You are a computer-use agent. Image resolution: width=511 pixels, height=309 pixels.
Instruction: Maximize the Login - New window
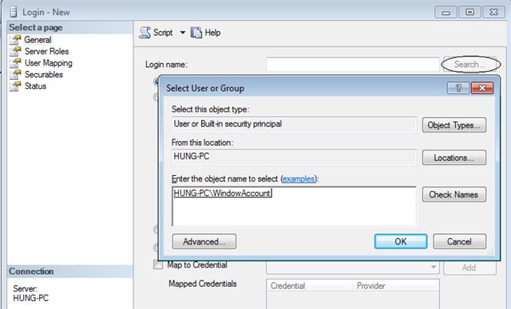click(x=469, y=13)
